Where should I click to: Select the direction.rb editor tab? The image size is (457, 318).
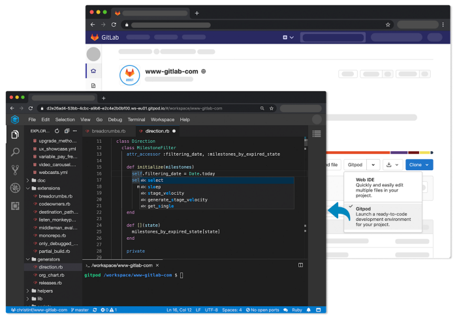click(157, 131)
